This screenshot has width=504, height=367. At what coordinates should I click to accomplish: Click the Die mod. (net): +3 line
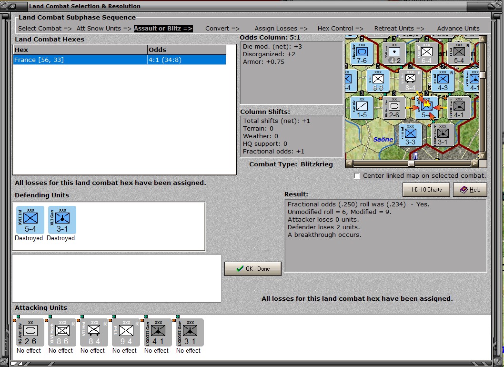(272, 47)
